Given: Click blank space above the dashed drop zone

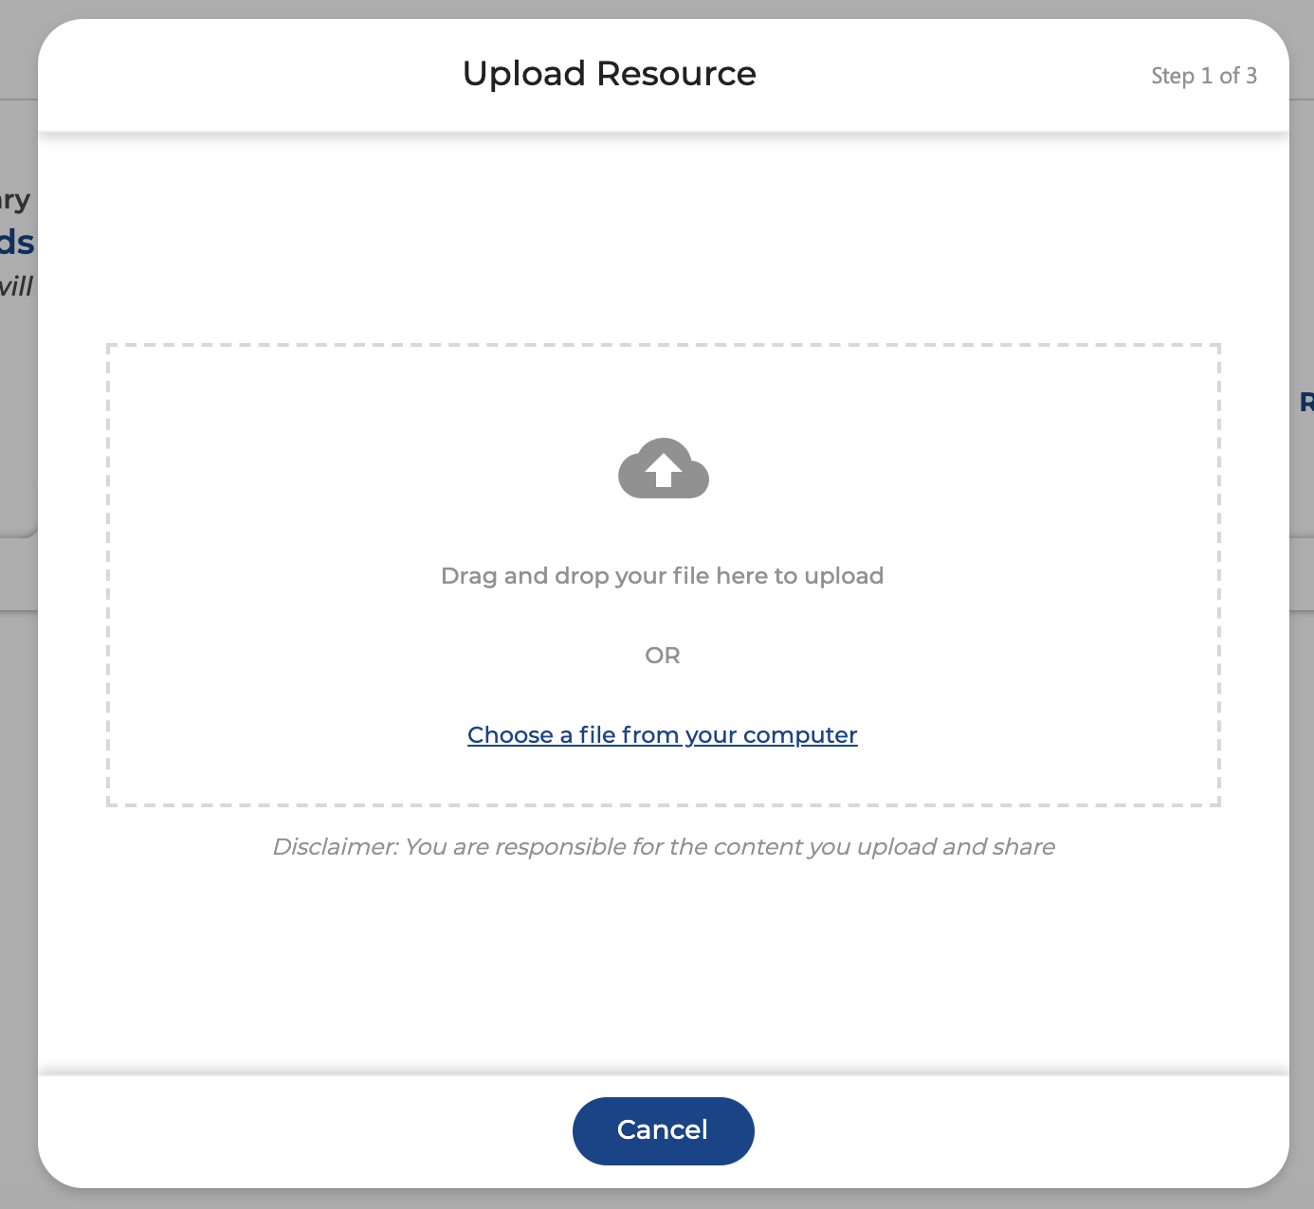Looking at the screenshot, I should pos(664,237).
